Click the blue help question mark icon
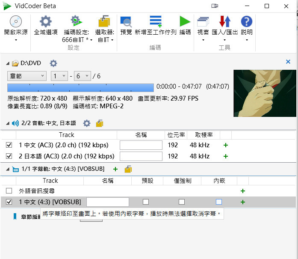The width and height of the screenshot is (298, 259). 247,21
